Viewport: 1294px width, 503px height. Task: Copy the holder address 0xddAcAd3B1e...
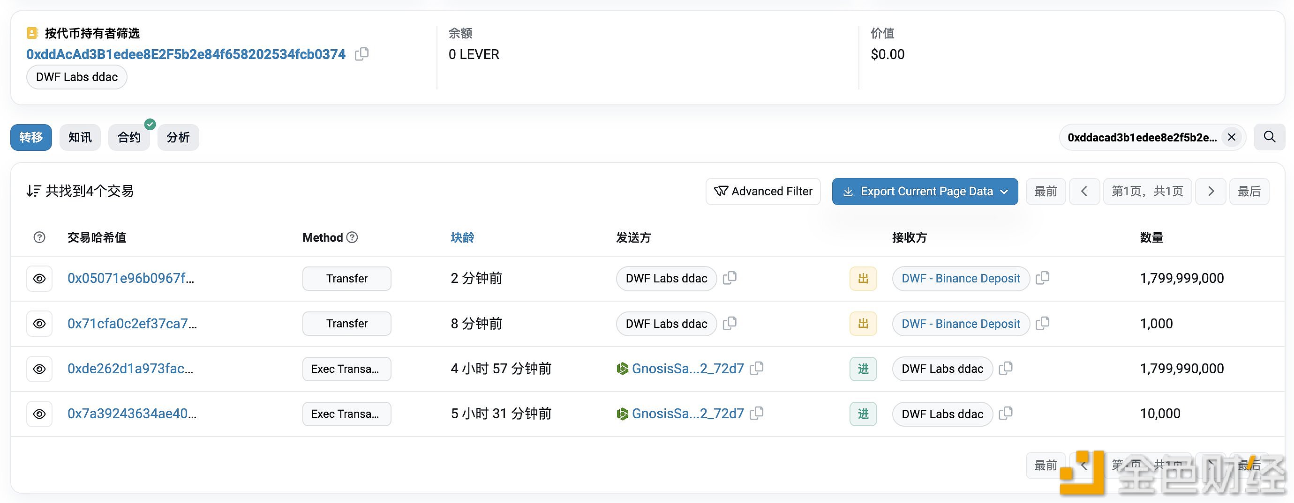tap(361, 54)
